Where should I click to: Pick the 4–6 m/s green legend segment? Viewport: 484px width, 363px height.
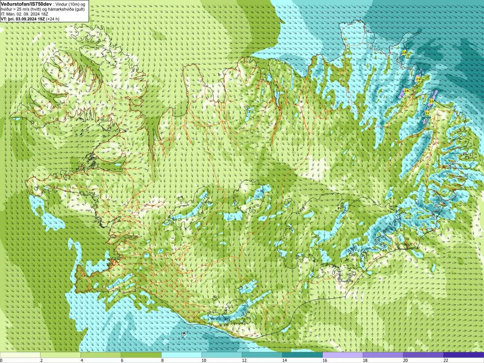101,355
